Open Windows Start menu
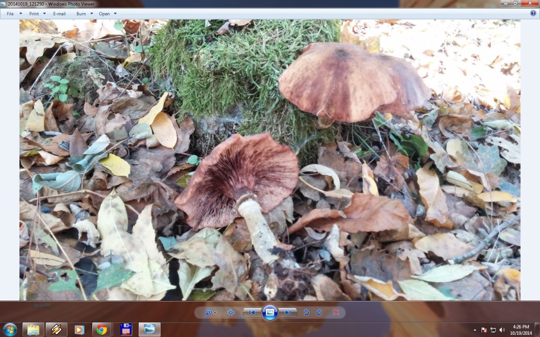 tap(9, 329)
